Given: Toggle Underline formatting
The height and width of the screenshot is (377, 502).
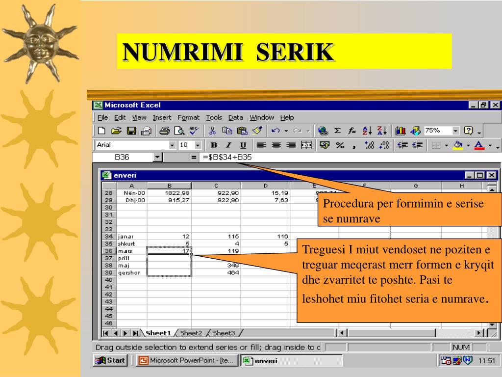Looking at the screenshot, I should point(243,145).
